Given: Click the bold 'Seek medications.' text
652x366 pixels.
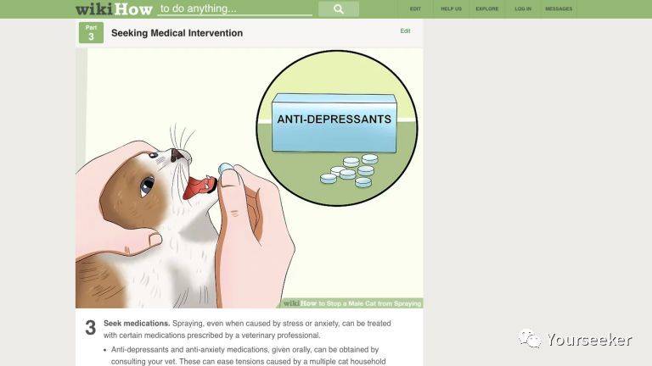Looking at the screenshot, I should [x=137, y=324].
